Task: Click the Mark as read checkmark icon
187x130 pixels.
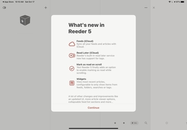Action: (72, 68)
